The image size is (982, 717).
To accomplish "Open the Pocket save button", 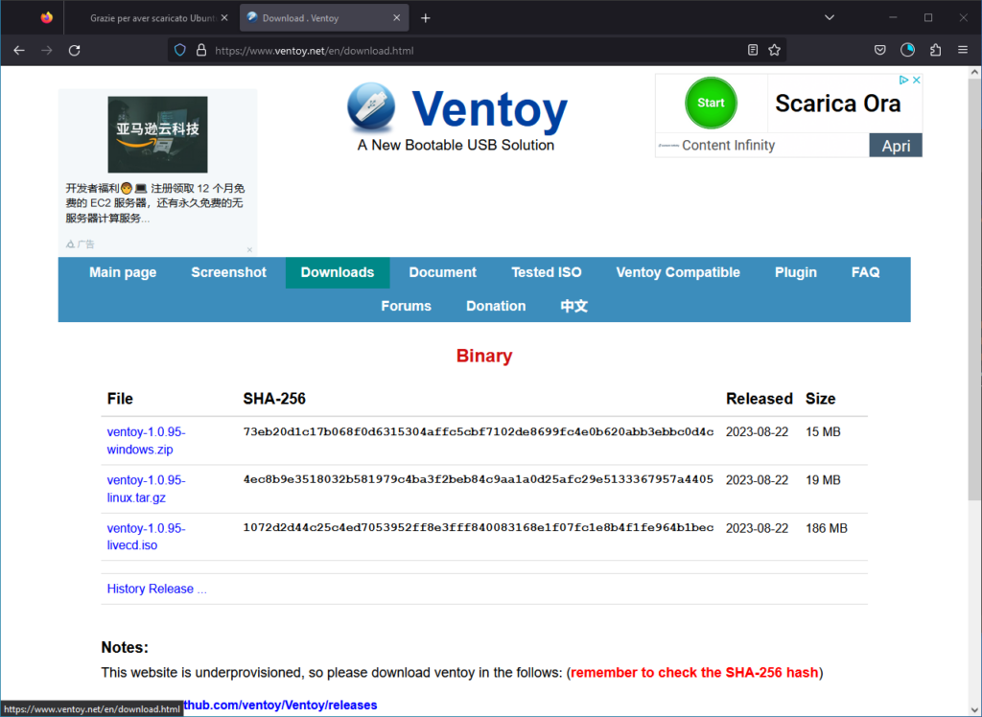I will tap(880, 50).
